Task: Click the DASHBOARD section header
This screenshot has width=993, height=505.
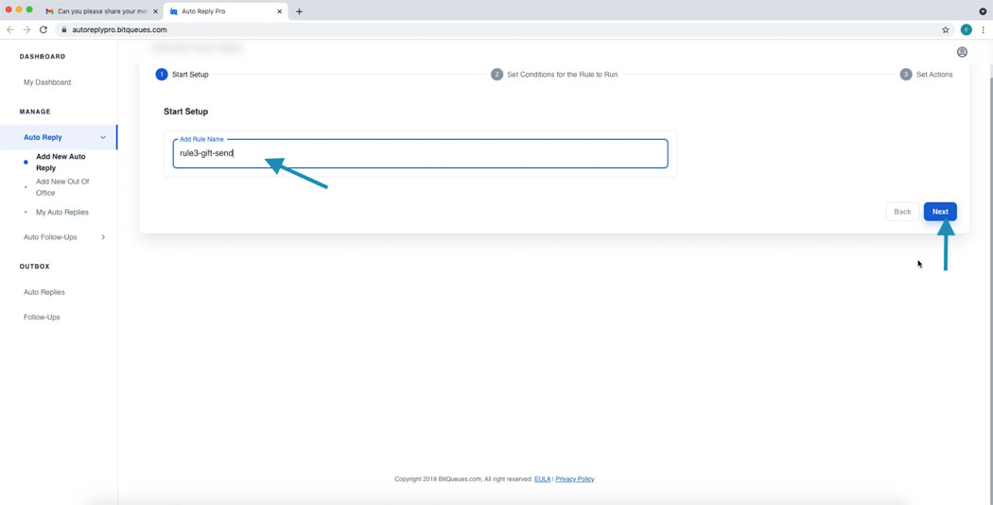Action: [x=43, y=57]
